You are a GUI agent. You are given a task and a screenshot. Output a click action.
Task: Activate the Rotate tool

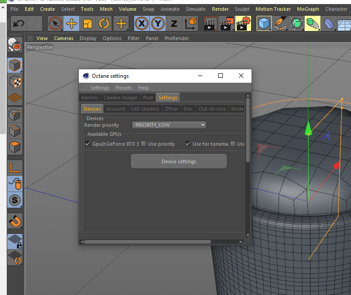point(104,23)
